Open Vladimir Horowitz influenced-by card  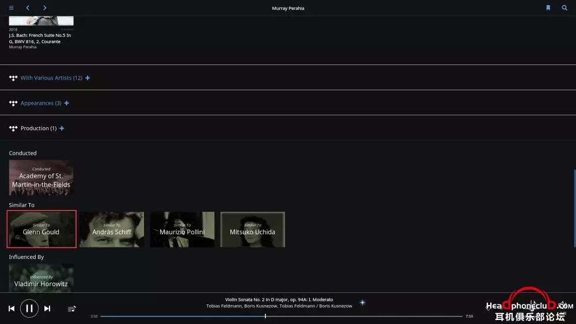coord(41,278)
